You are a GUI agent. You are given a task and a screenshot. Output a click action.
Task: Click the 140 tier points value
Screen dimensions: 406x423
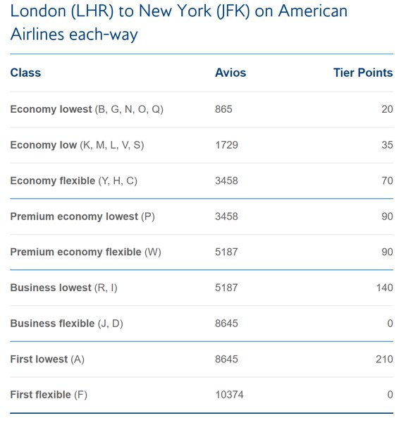point(385,288)
